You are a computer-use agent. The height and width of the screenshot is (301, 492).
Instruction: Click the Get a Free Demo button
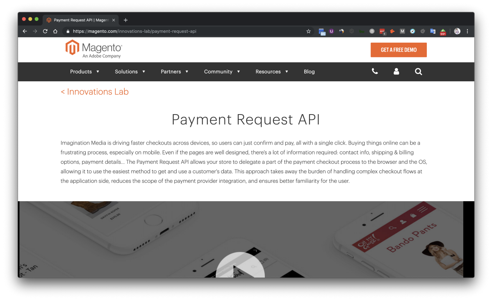point(399,50)
